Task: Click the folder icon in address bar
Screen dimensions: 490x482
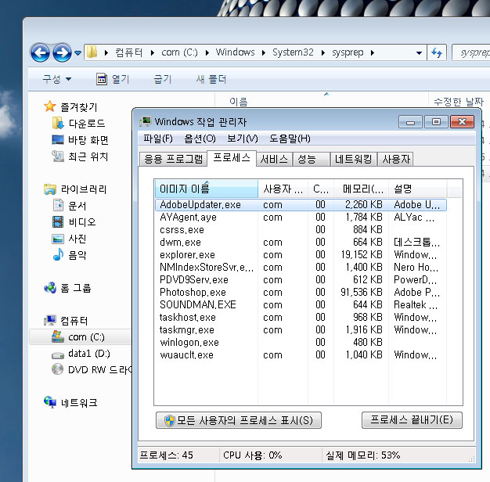Action: (x=92, y=52)
